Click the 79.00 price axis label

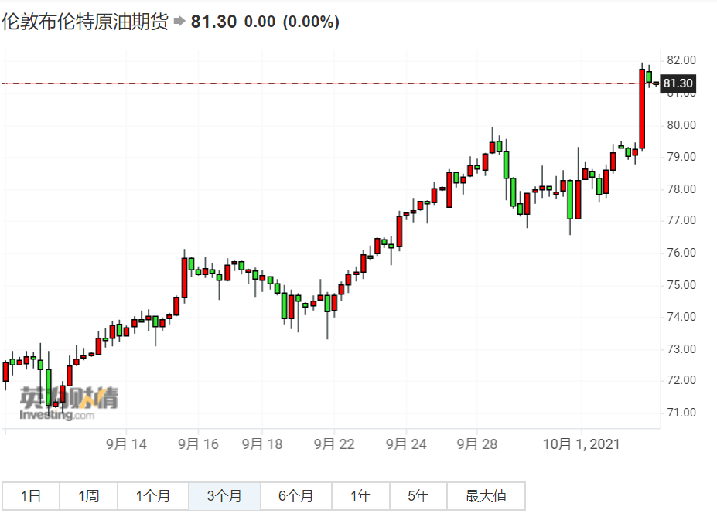pos(681,157)
